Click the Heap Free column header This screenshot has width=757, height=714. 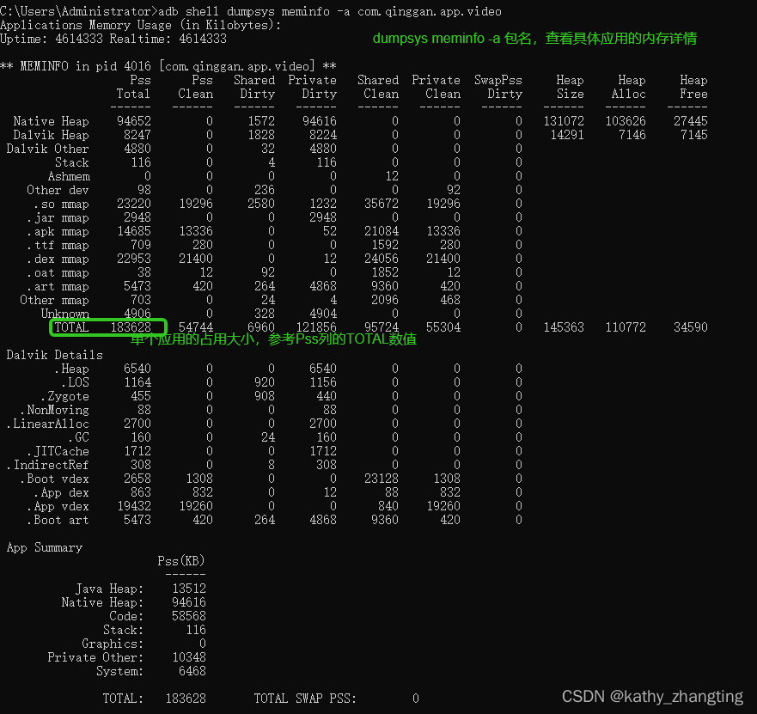pyautogui.click(x=693, y=87)
